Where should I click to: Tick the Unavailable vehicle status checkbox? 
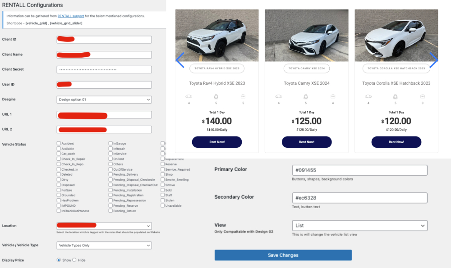click(x=163, y=206)
